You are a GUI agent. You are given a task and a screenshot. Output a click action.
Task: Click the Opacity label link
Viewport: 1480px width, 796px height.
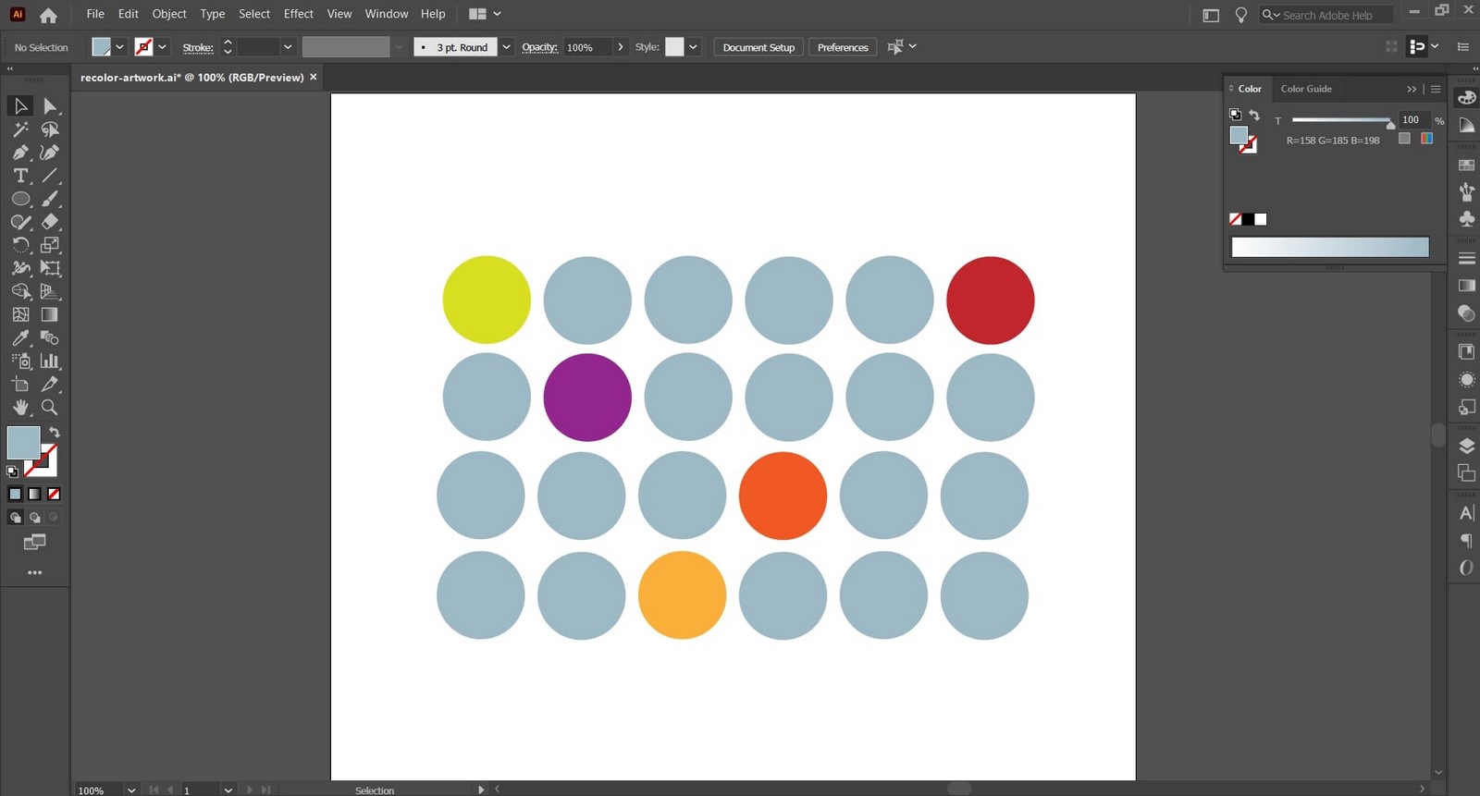coord(539,47)
